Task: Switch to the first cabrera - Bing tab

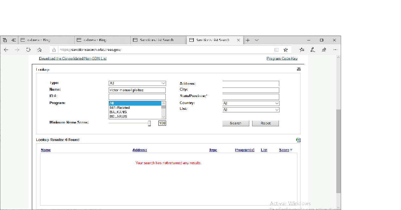Action: click(x=46, y=40)
